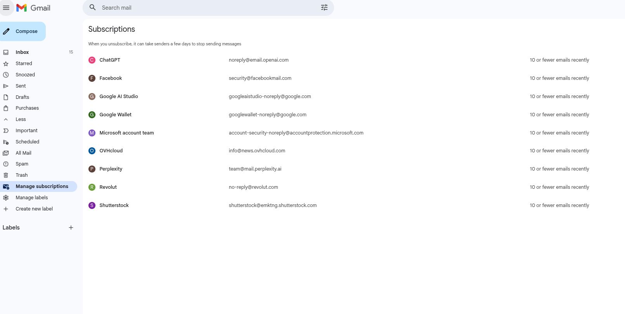The width and height of the screenshot is (625, 314).
Task: Click the Revolut avatar icon
Action: point(92,187)
